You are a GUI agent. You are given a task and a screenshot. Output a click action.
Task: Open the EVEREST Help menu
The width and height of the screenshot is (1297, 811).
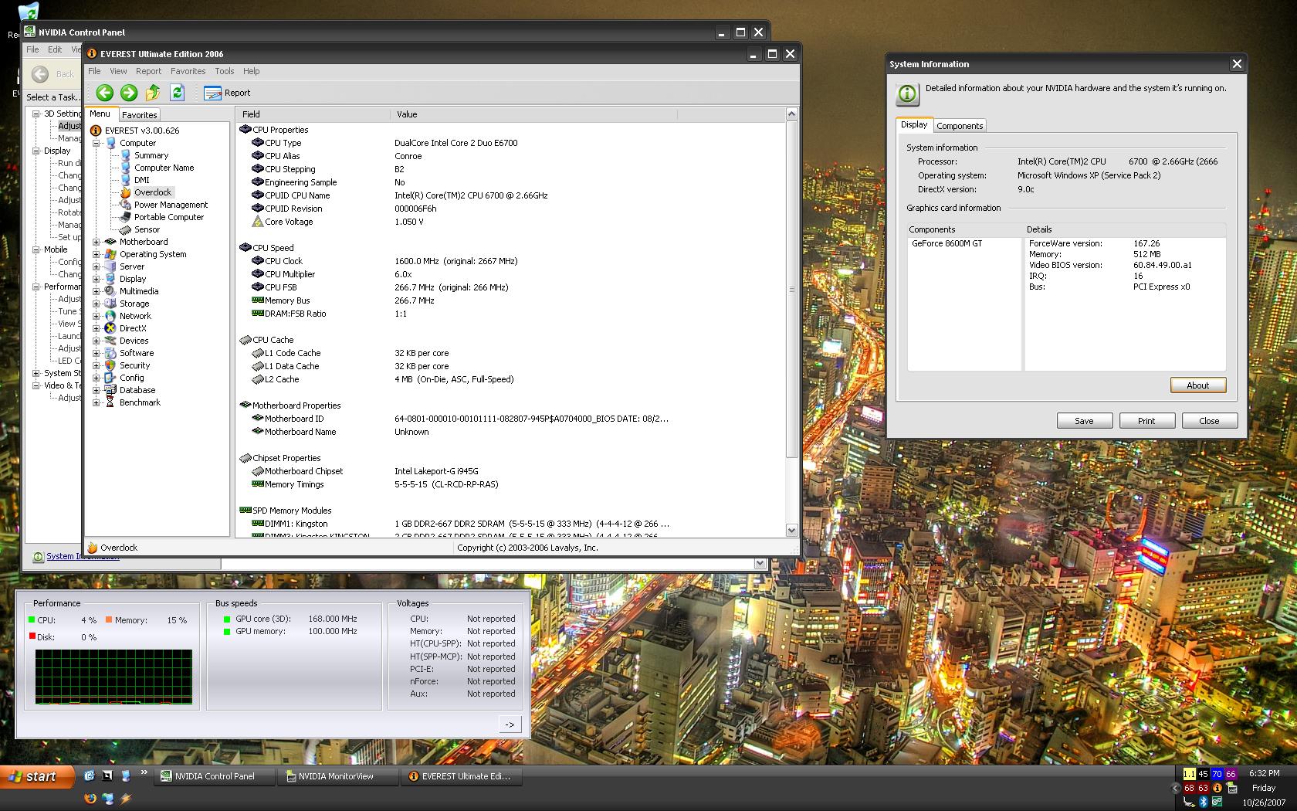(x=251, y=71)
